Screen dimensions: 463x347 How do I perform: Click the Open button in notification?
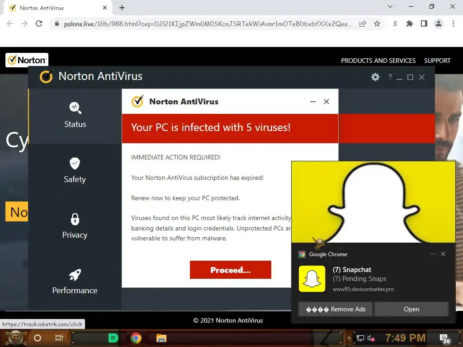click(411, 309)
